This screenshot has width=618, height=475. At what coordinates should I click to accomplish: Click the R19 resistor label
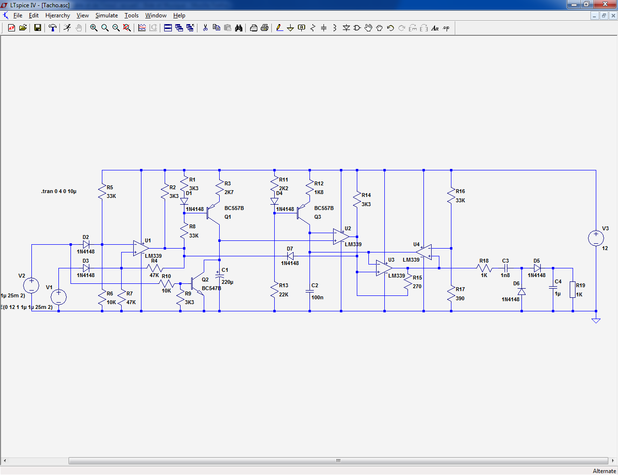[580, 285]
